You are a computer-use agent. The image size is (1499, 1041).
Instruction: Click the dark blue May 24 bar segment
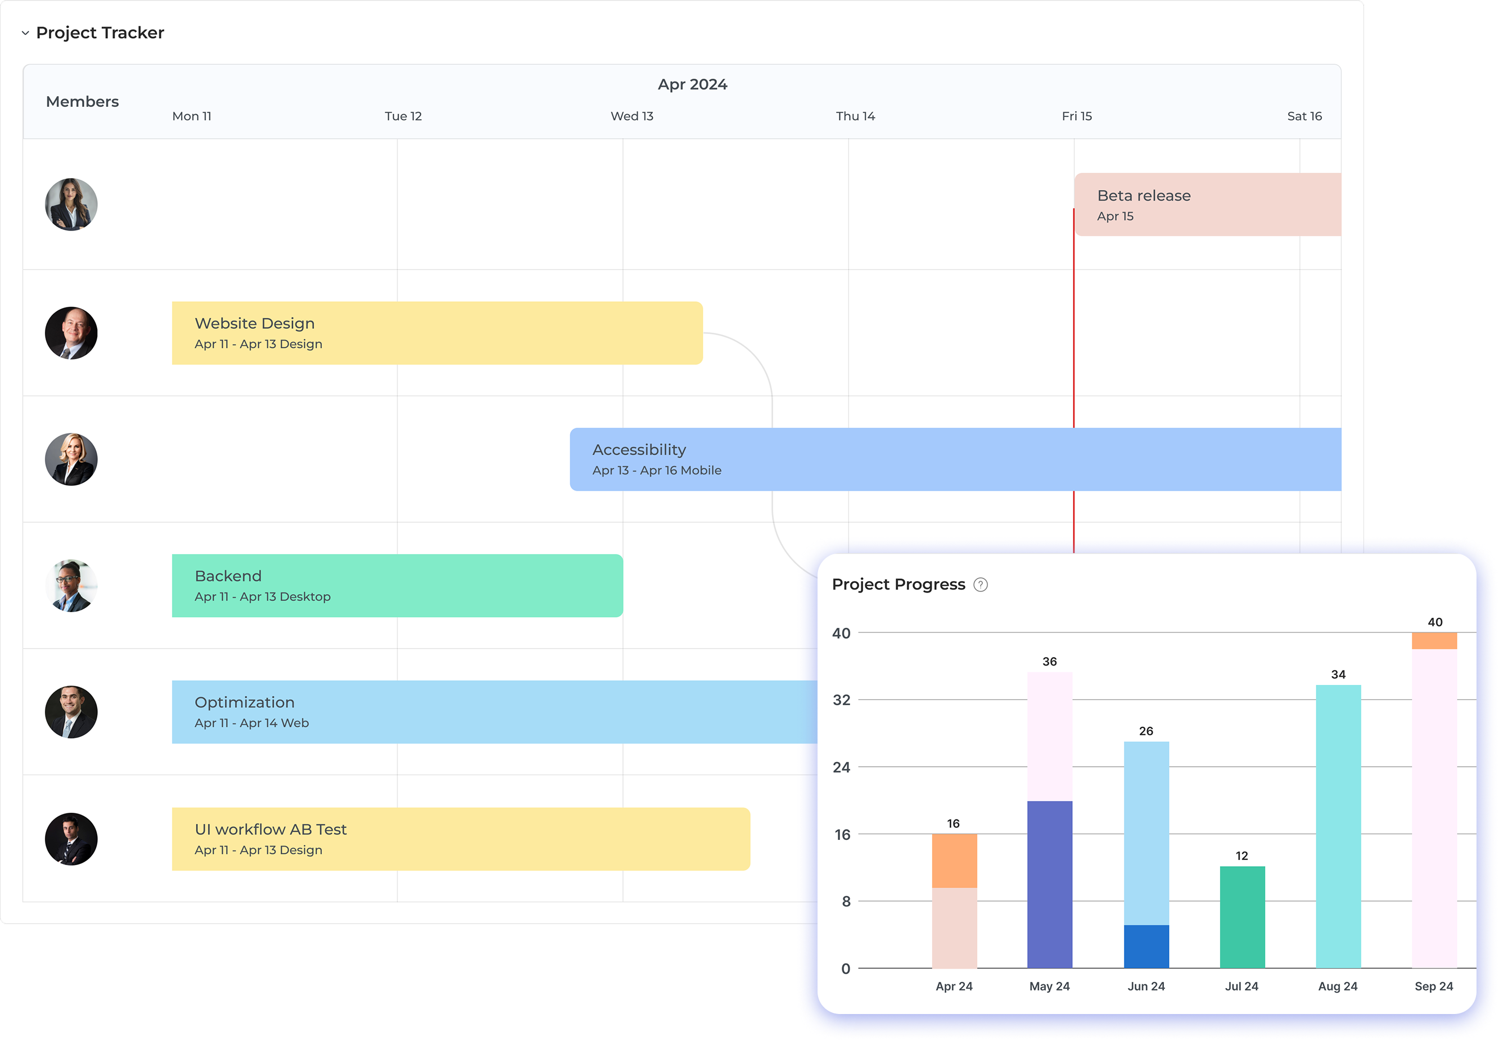1050,884
